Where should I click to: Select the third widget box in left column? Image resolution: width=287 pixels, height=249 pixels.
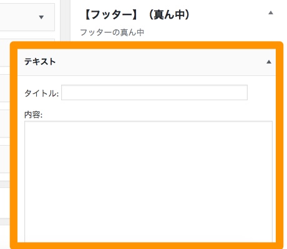pos(5,88)
